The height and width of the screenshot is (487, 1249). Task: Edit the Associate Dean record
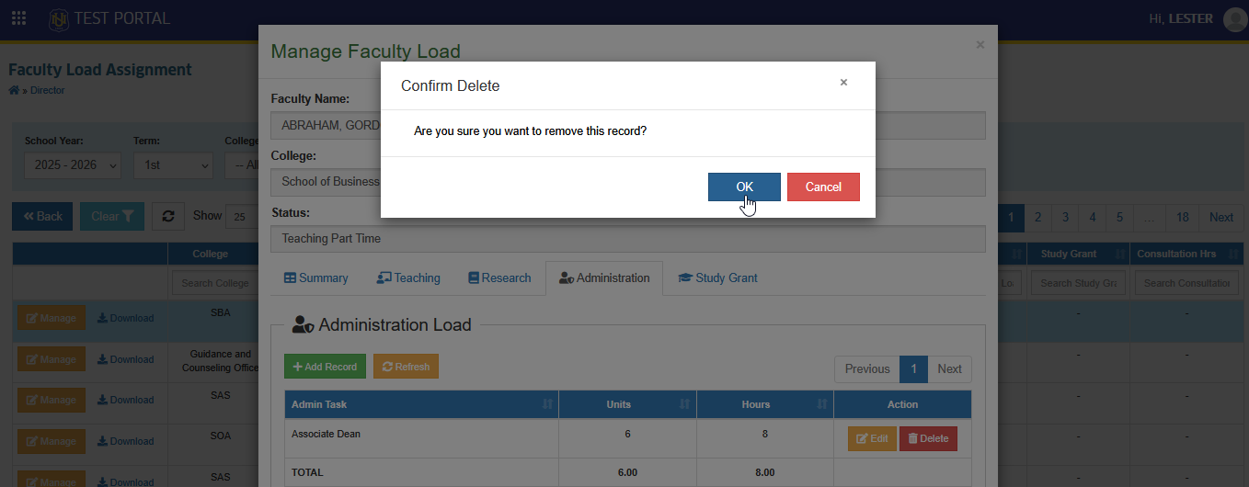click(x=872, y=438)
